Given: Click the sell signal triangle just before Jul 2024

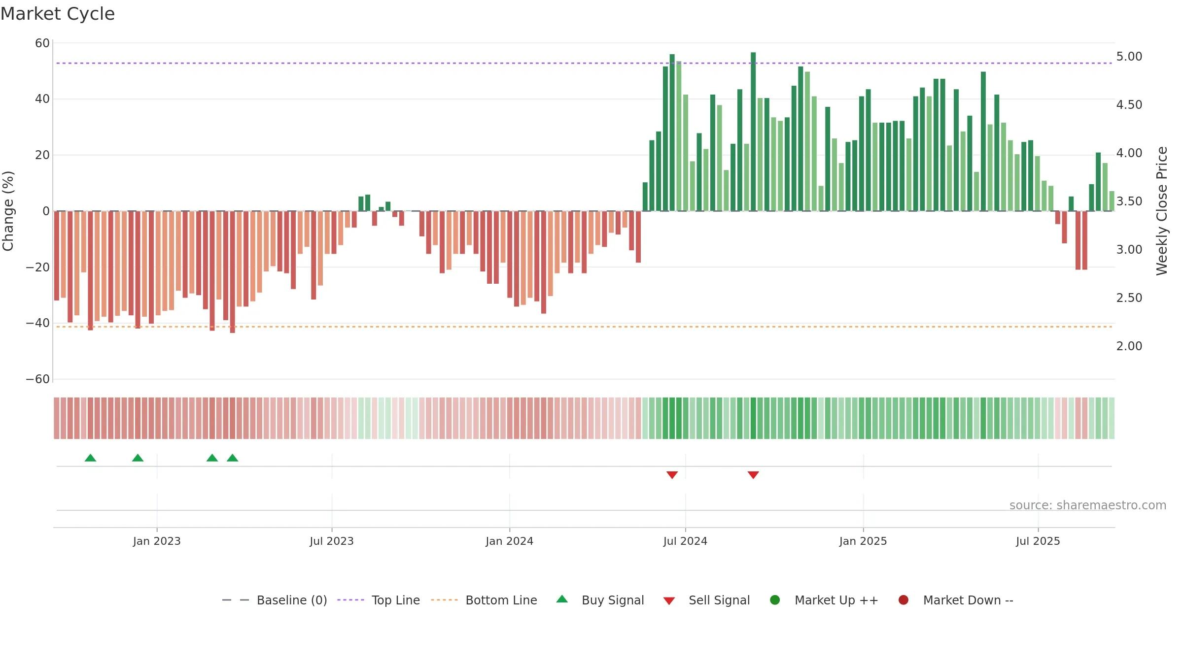Looking at the screenshot, I should click(672, 475).
